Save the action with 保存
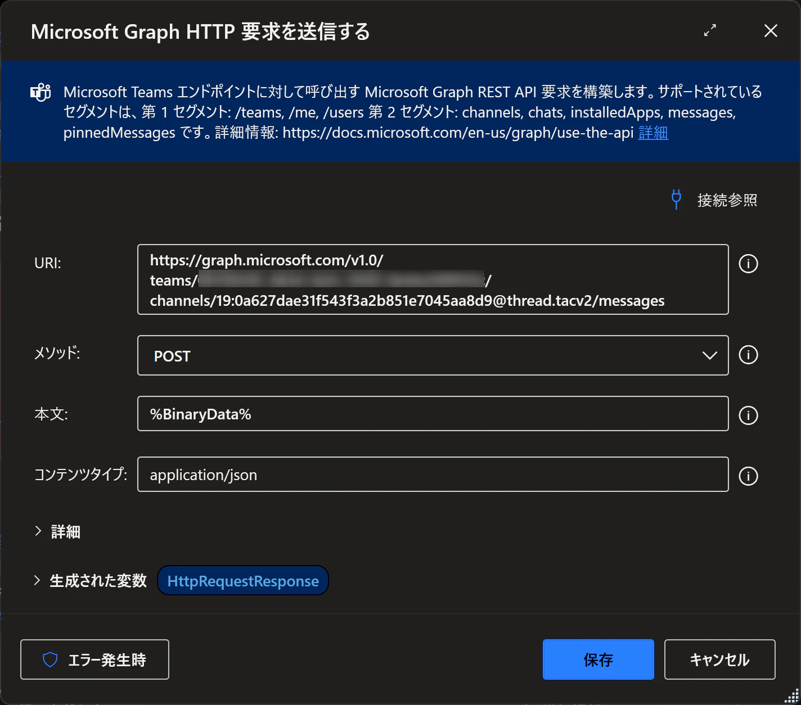This screenshot has height=705, width=801. [x=598, y=659]
